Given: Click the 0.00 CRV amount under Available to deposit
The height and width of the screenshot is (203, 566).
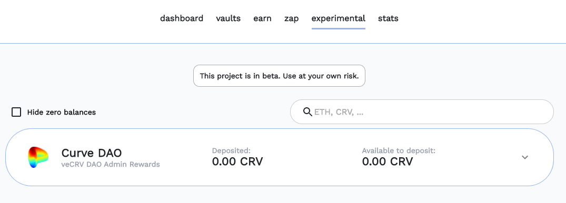Looking at the screenshot, I should coord(388,161).
